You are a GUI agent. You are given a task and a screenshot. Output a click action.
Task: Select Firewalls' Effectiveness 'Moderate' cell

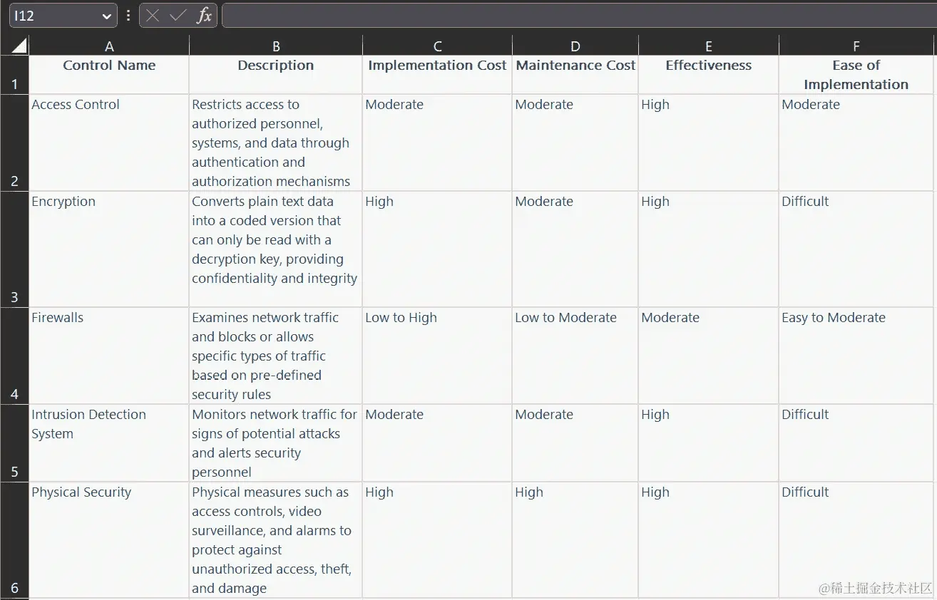pos(709,356)
